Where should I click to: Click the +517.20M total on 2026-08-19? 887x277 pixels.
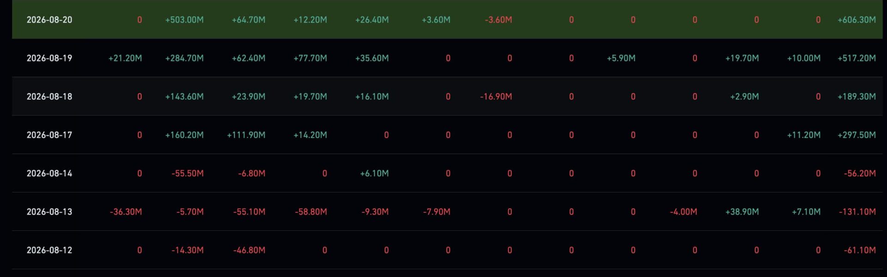[857, 58]
